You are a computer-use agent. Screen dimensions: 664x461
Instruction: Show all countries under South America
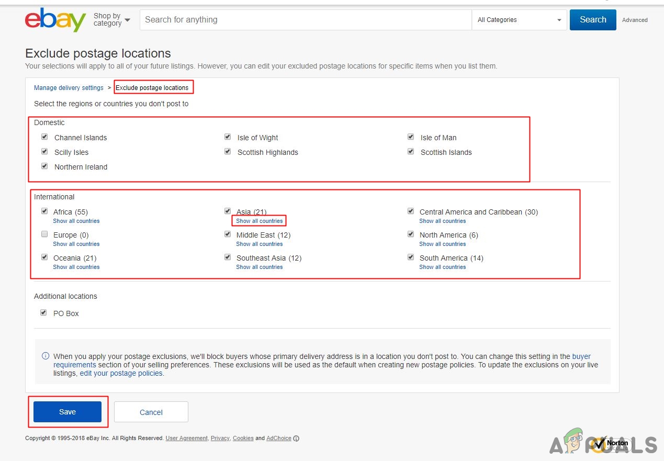tap(442, 267)
